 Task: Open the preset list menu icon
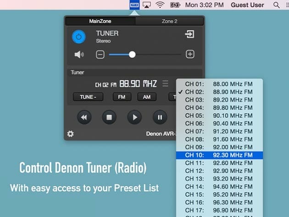(166, 84)
